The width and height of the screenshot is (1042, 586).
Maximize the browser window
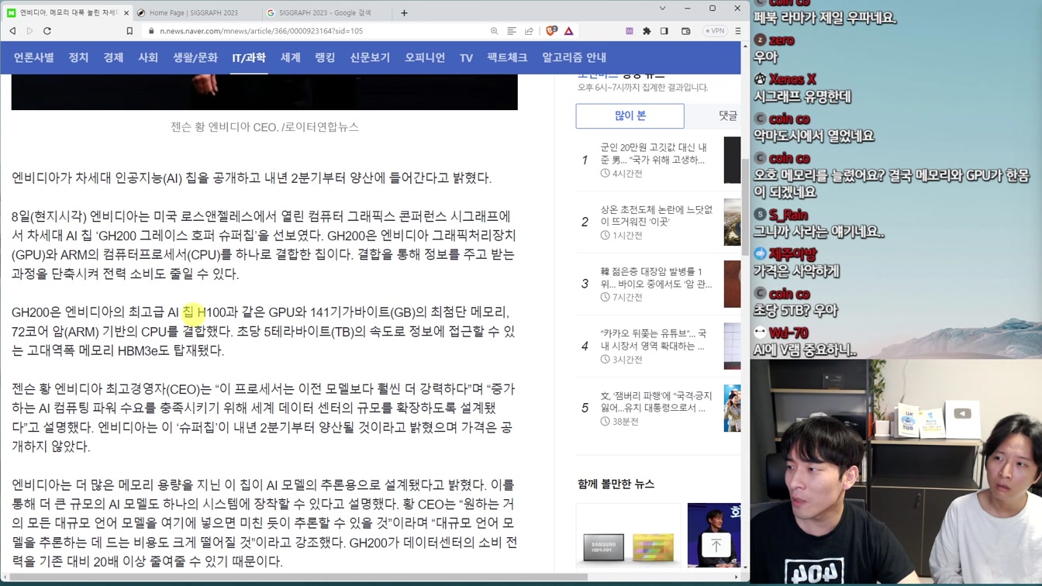712,9
